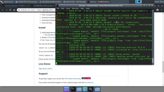Click the terminal keep-above arrow button
Screen dimensions: 164x92
coord(144,6)
